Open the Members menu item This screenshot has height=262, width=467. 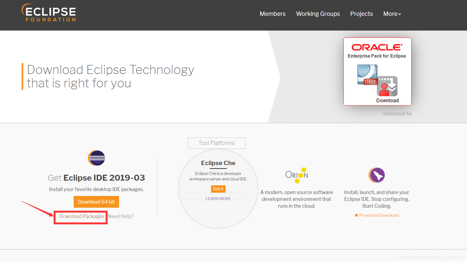[272, 14]
